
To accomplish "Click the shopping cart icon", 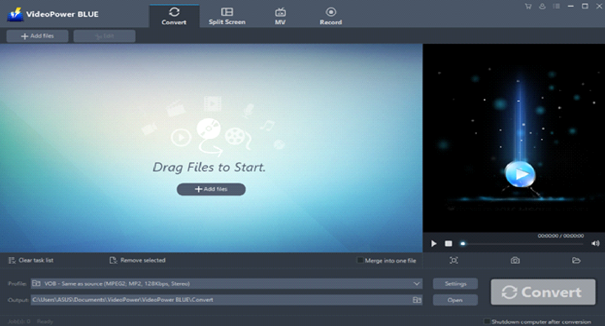I will pyautogui.click(x=528, y=6).
